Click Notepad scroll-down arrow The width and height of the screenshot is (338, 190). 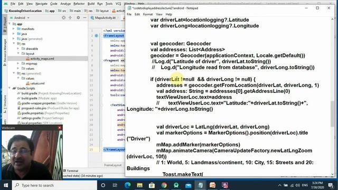(333, 174)
